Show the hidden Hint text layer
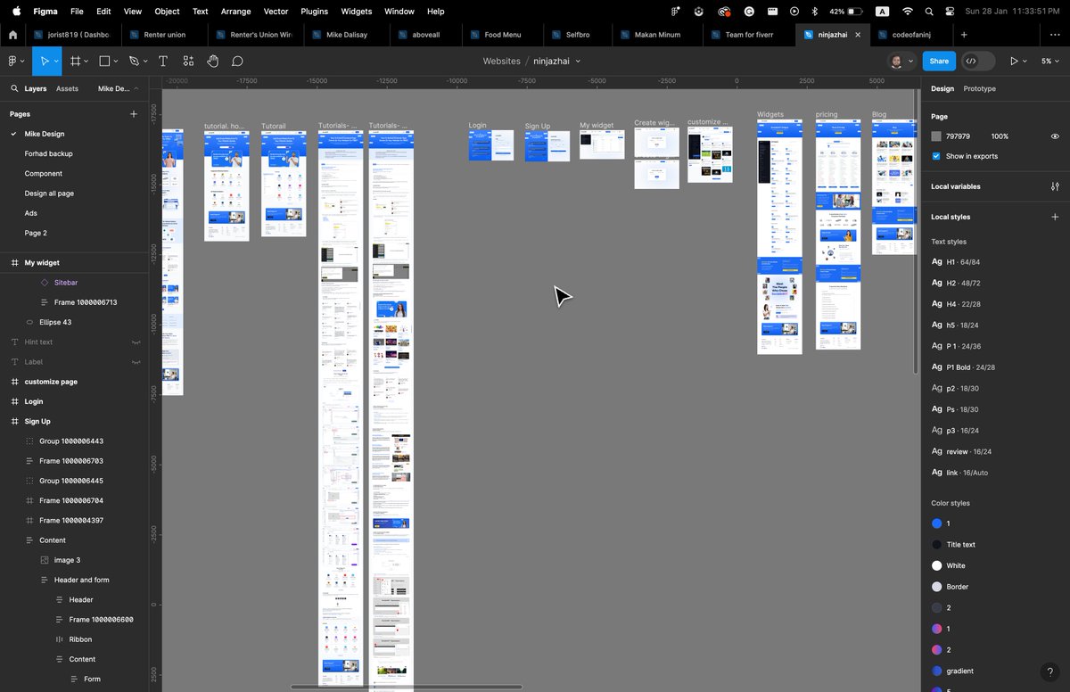 click(x=136, y=342)
